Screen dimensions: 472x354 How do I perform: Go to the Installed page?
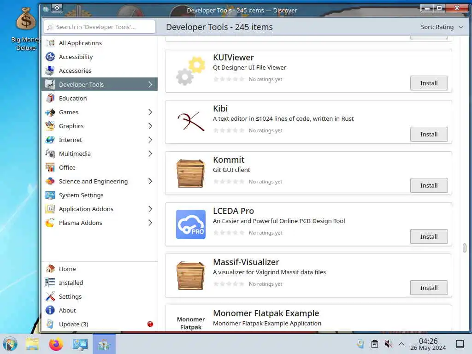coord(100,283)
